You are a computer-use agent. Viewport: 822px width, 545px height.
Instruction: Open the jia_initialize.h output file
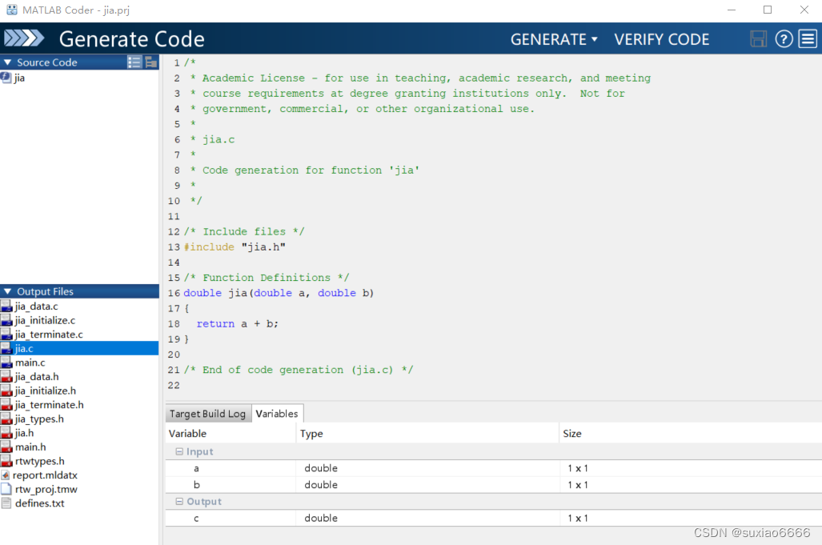coord(79,391)
